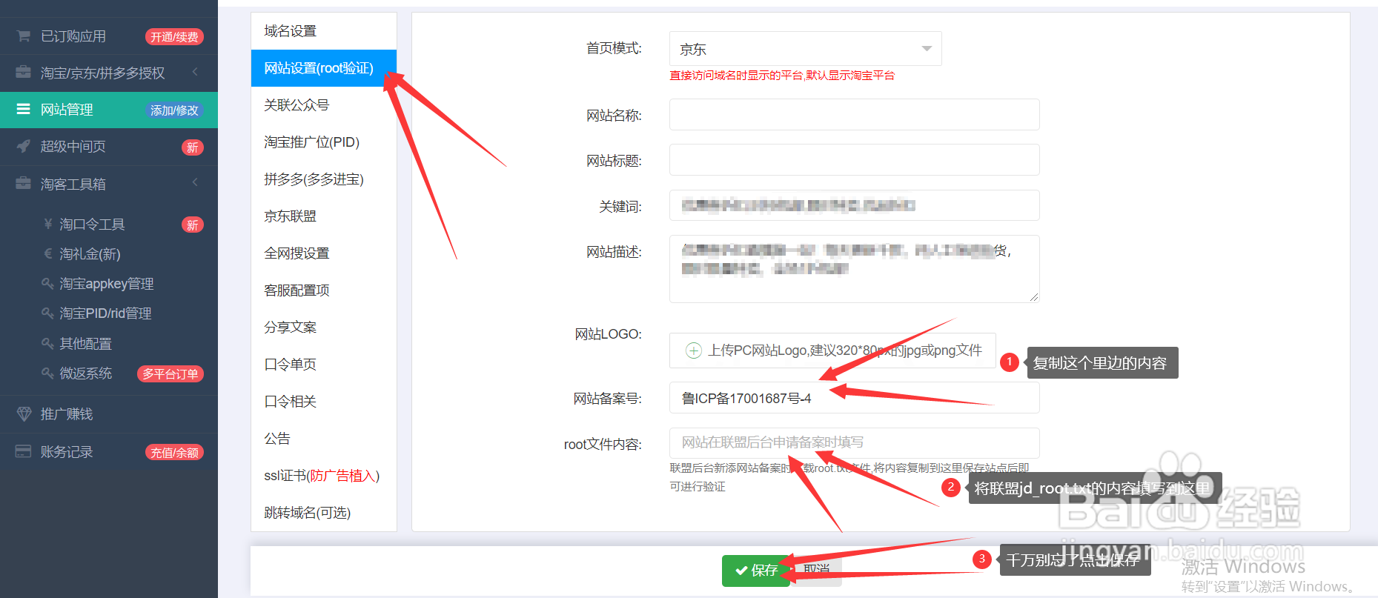Click the 关键词 input field
Screen dimensions: 1378x598
coord(854,205)
